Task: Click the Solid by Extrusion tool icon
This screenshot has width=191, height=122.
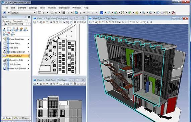Action: (5, 52)
